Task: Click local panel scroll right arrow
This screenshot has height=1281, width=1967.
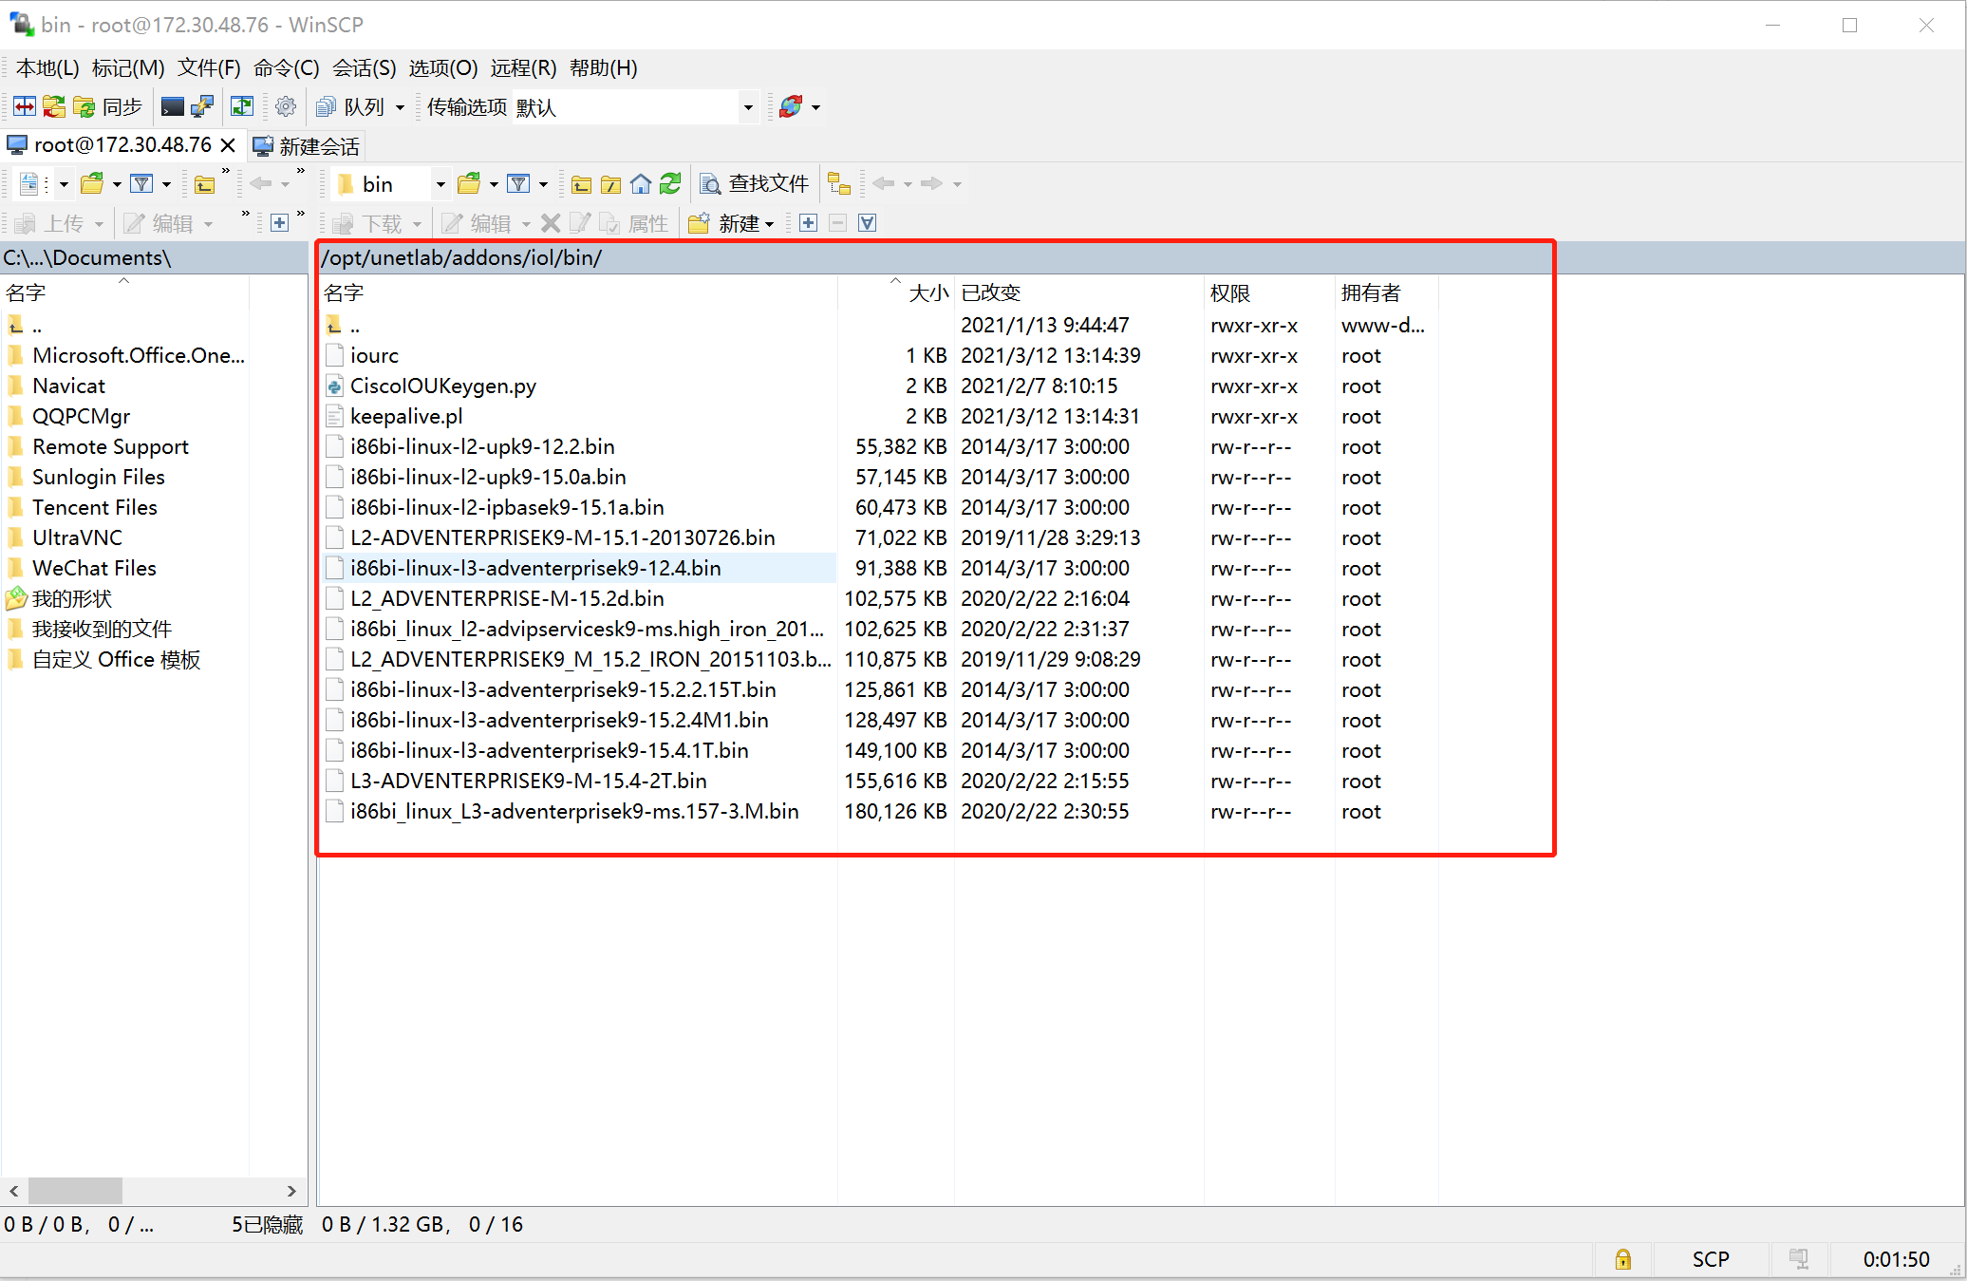Action: [x=291, y=1190]
